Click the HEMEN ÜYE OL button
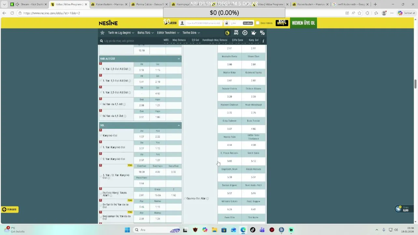 pyautogui.click(x=303, y=23)
